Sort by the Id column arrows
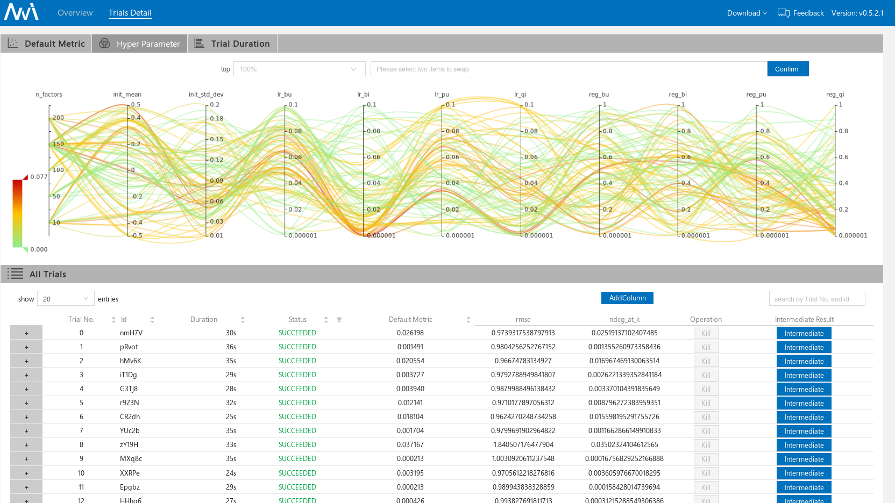 152,320
